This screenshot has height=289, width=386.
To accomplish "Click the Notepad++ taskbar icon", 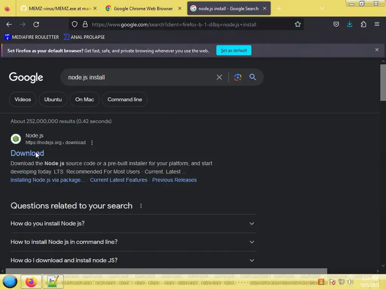I will pos(53,281).
